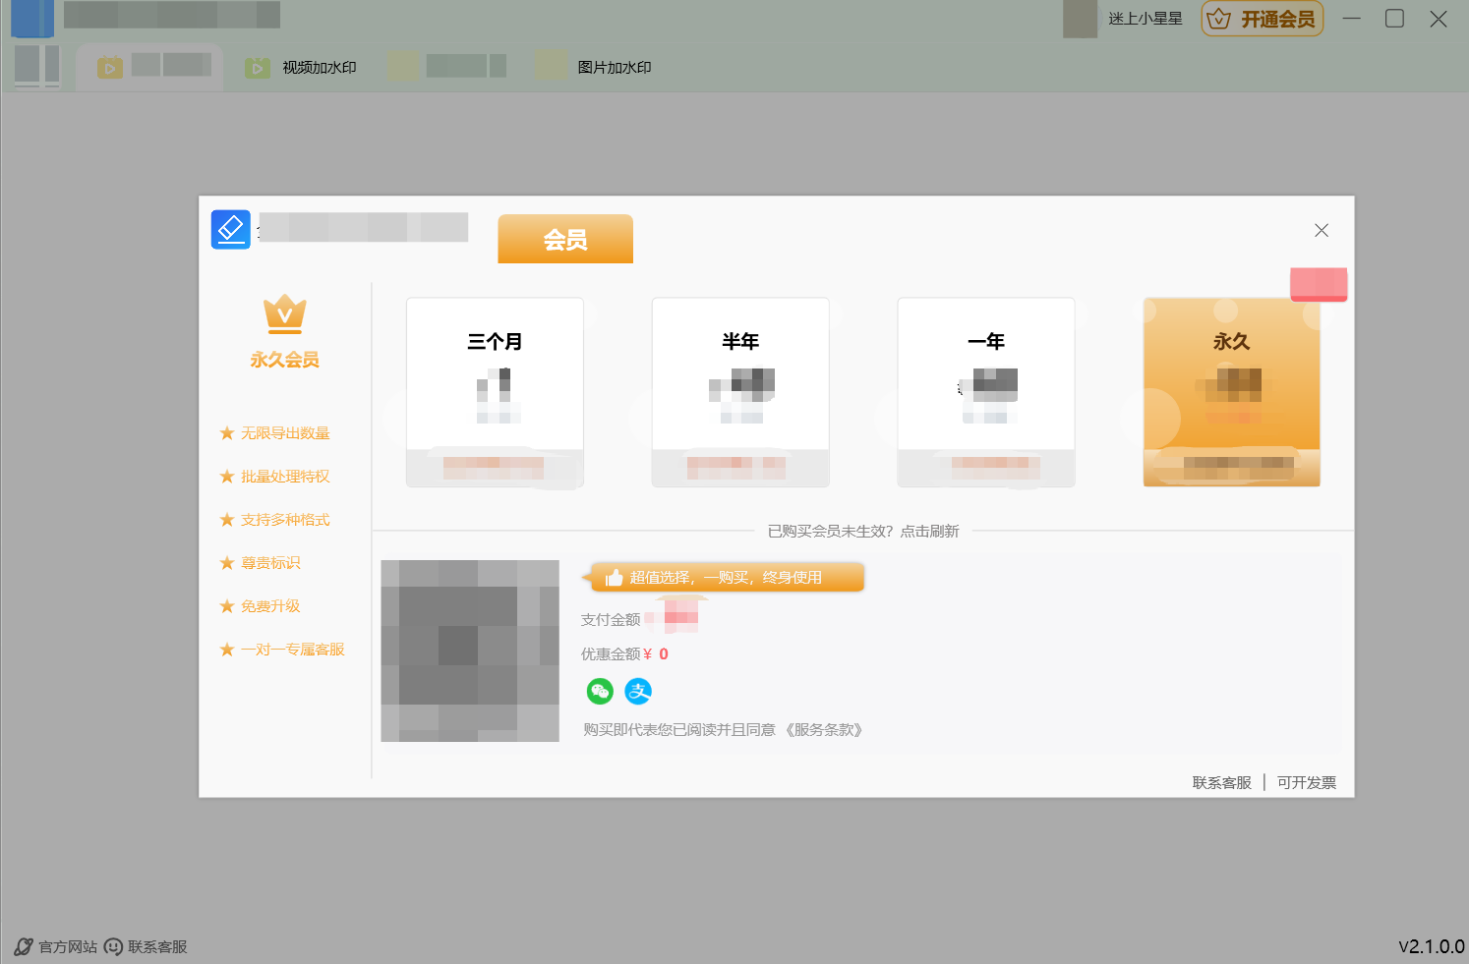Click the purchase button on the 永久 card
The image size is (1469, 964).
point(1231,464)
